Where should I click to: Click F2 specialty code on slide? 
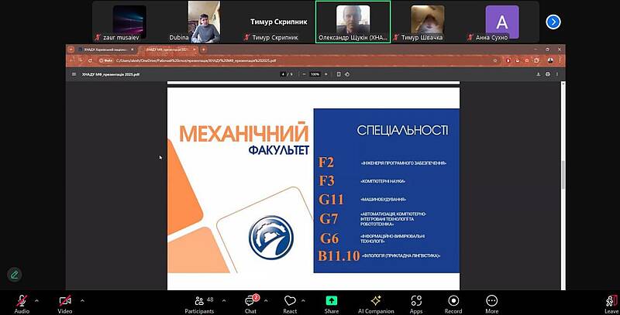326,163
